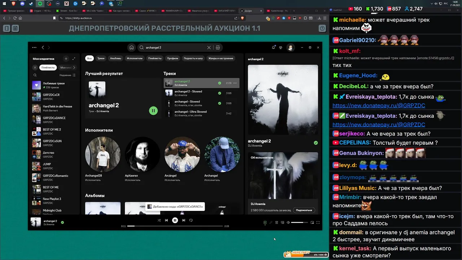Expand more library filter chips with arrow
The image size is (462, 260).
tap(74, 68)
